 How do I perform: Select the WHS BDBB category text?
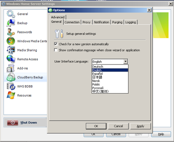(25, 86)
